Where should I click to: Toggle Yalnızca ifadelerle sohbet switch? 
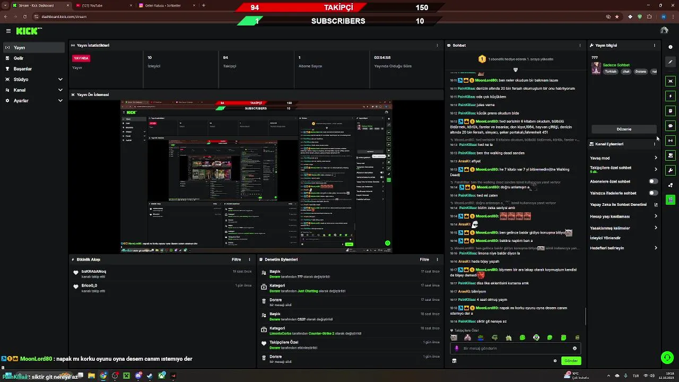point(653,193)
